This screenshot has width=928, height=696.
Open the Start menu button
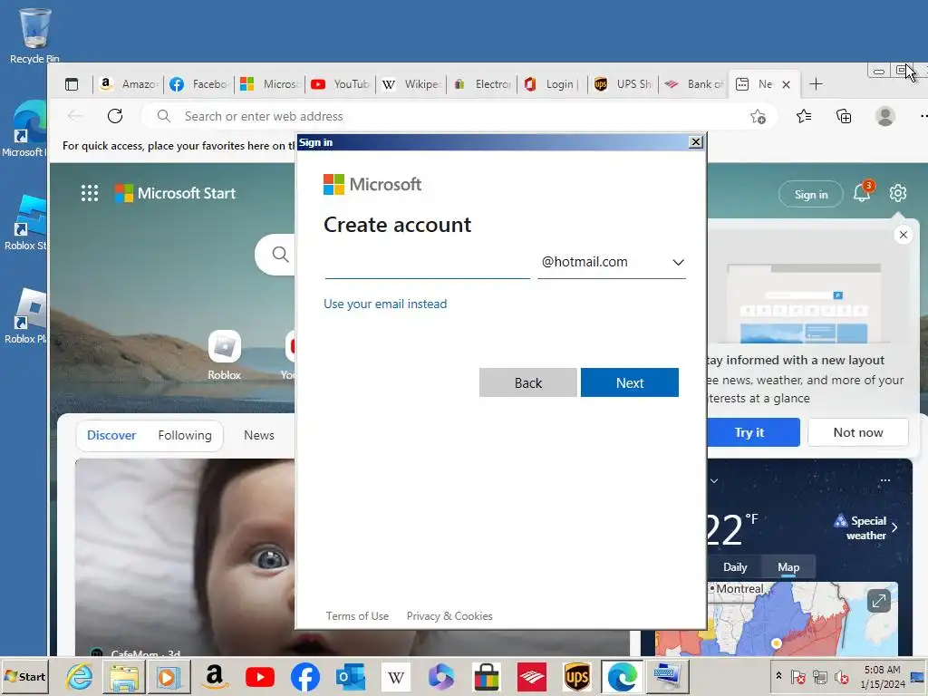pyautogui.click(x=24, y=676)
